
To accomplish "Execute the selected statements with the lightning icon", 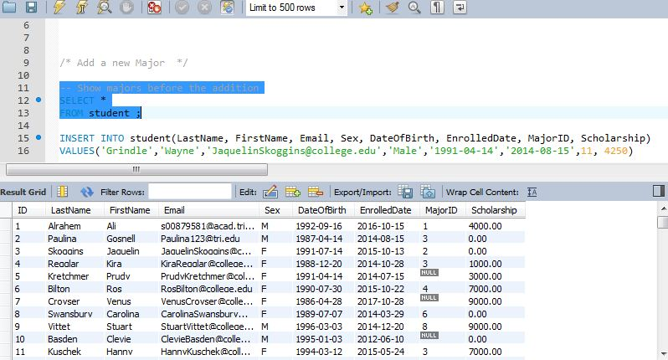I will 59,7.
